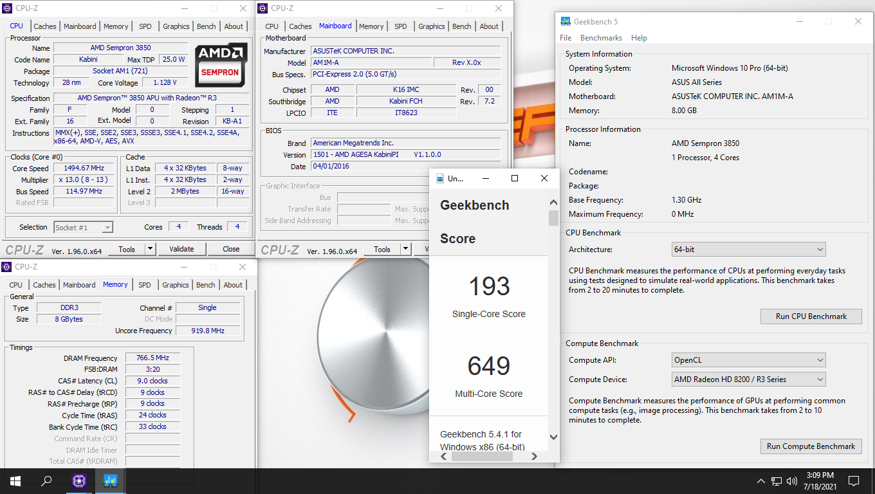Open Mainboard tab in CPU window

(x=80, y=26)
